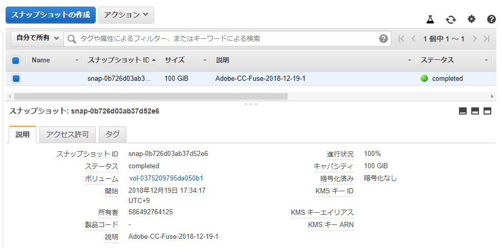The image size is (502, 248).
Task: Expand the 自分で所有 filter dropdown
Action: [37, 38]
